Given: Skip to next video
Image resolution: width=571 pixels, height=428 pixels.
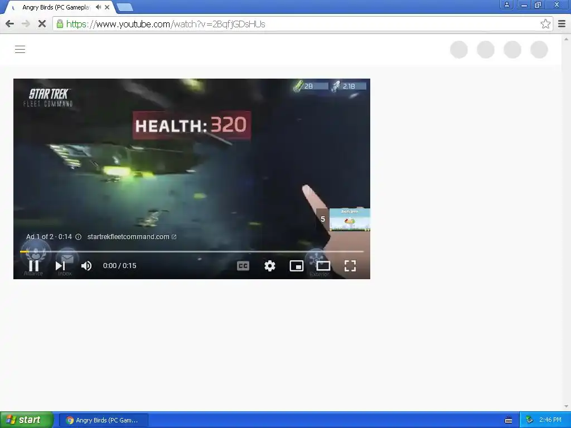Looking at the screenshot, I should (x=60, y=266).
